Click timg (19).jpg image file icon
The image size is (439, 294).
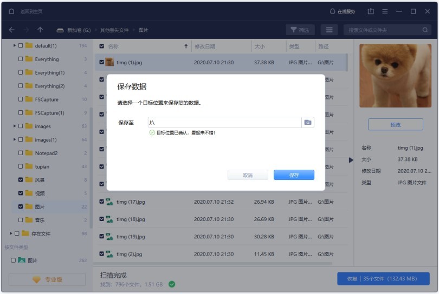pos(109,237)
